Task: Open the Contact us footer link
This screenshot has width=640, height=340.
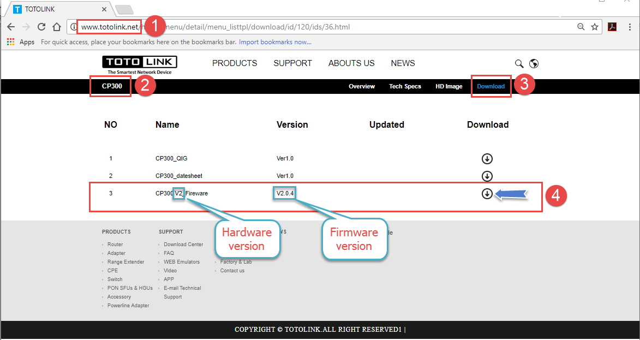Action: pos(232,271)
